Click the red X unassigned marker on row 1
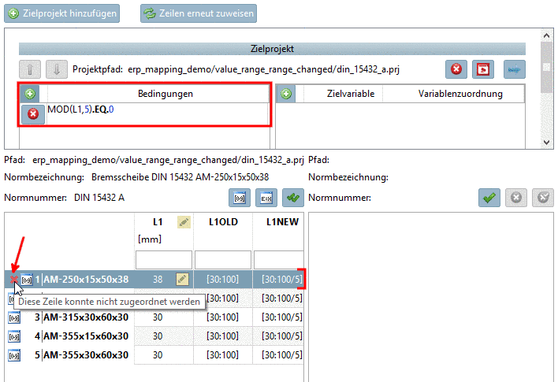558x382 pixels. coord(13,280)
